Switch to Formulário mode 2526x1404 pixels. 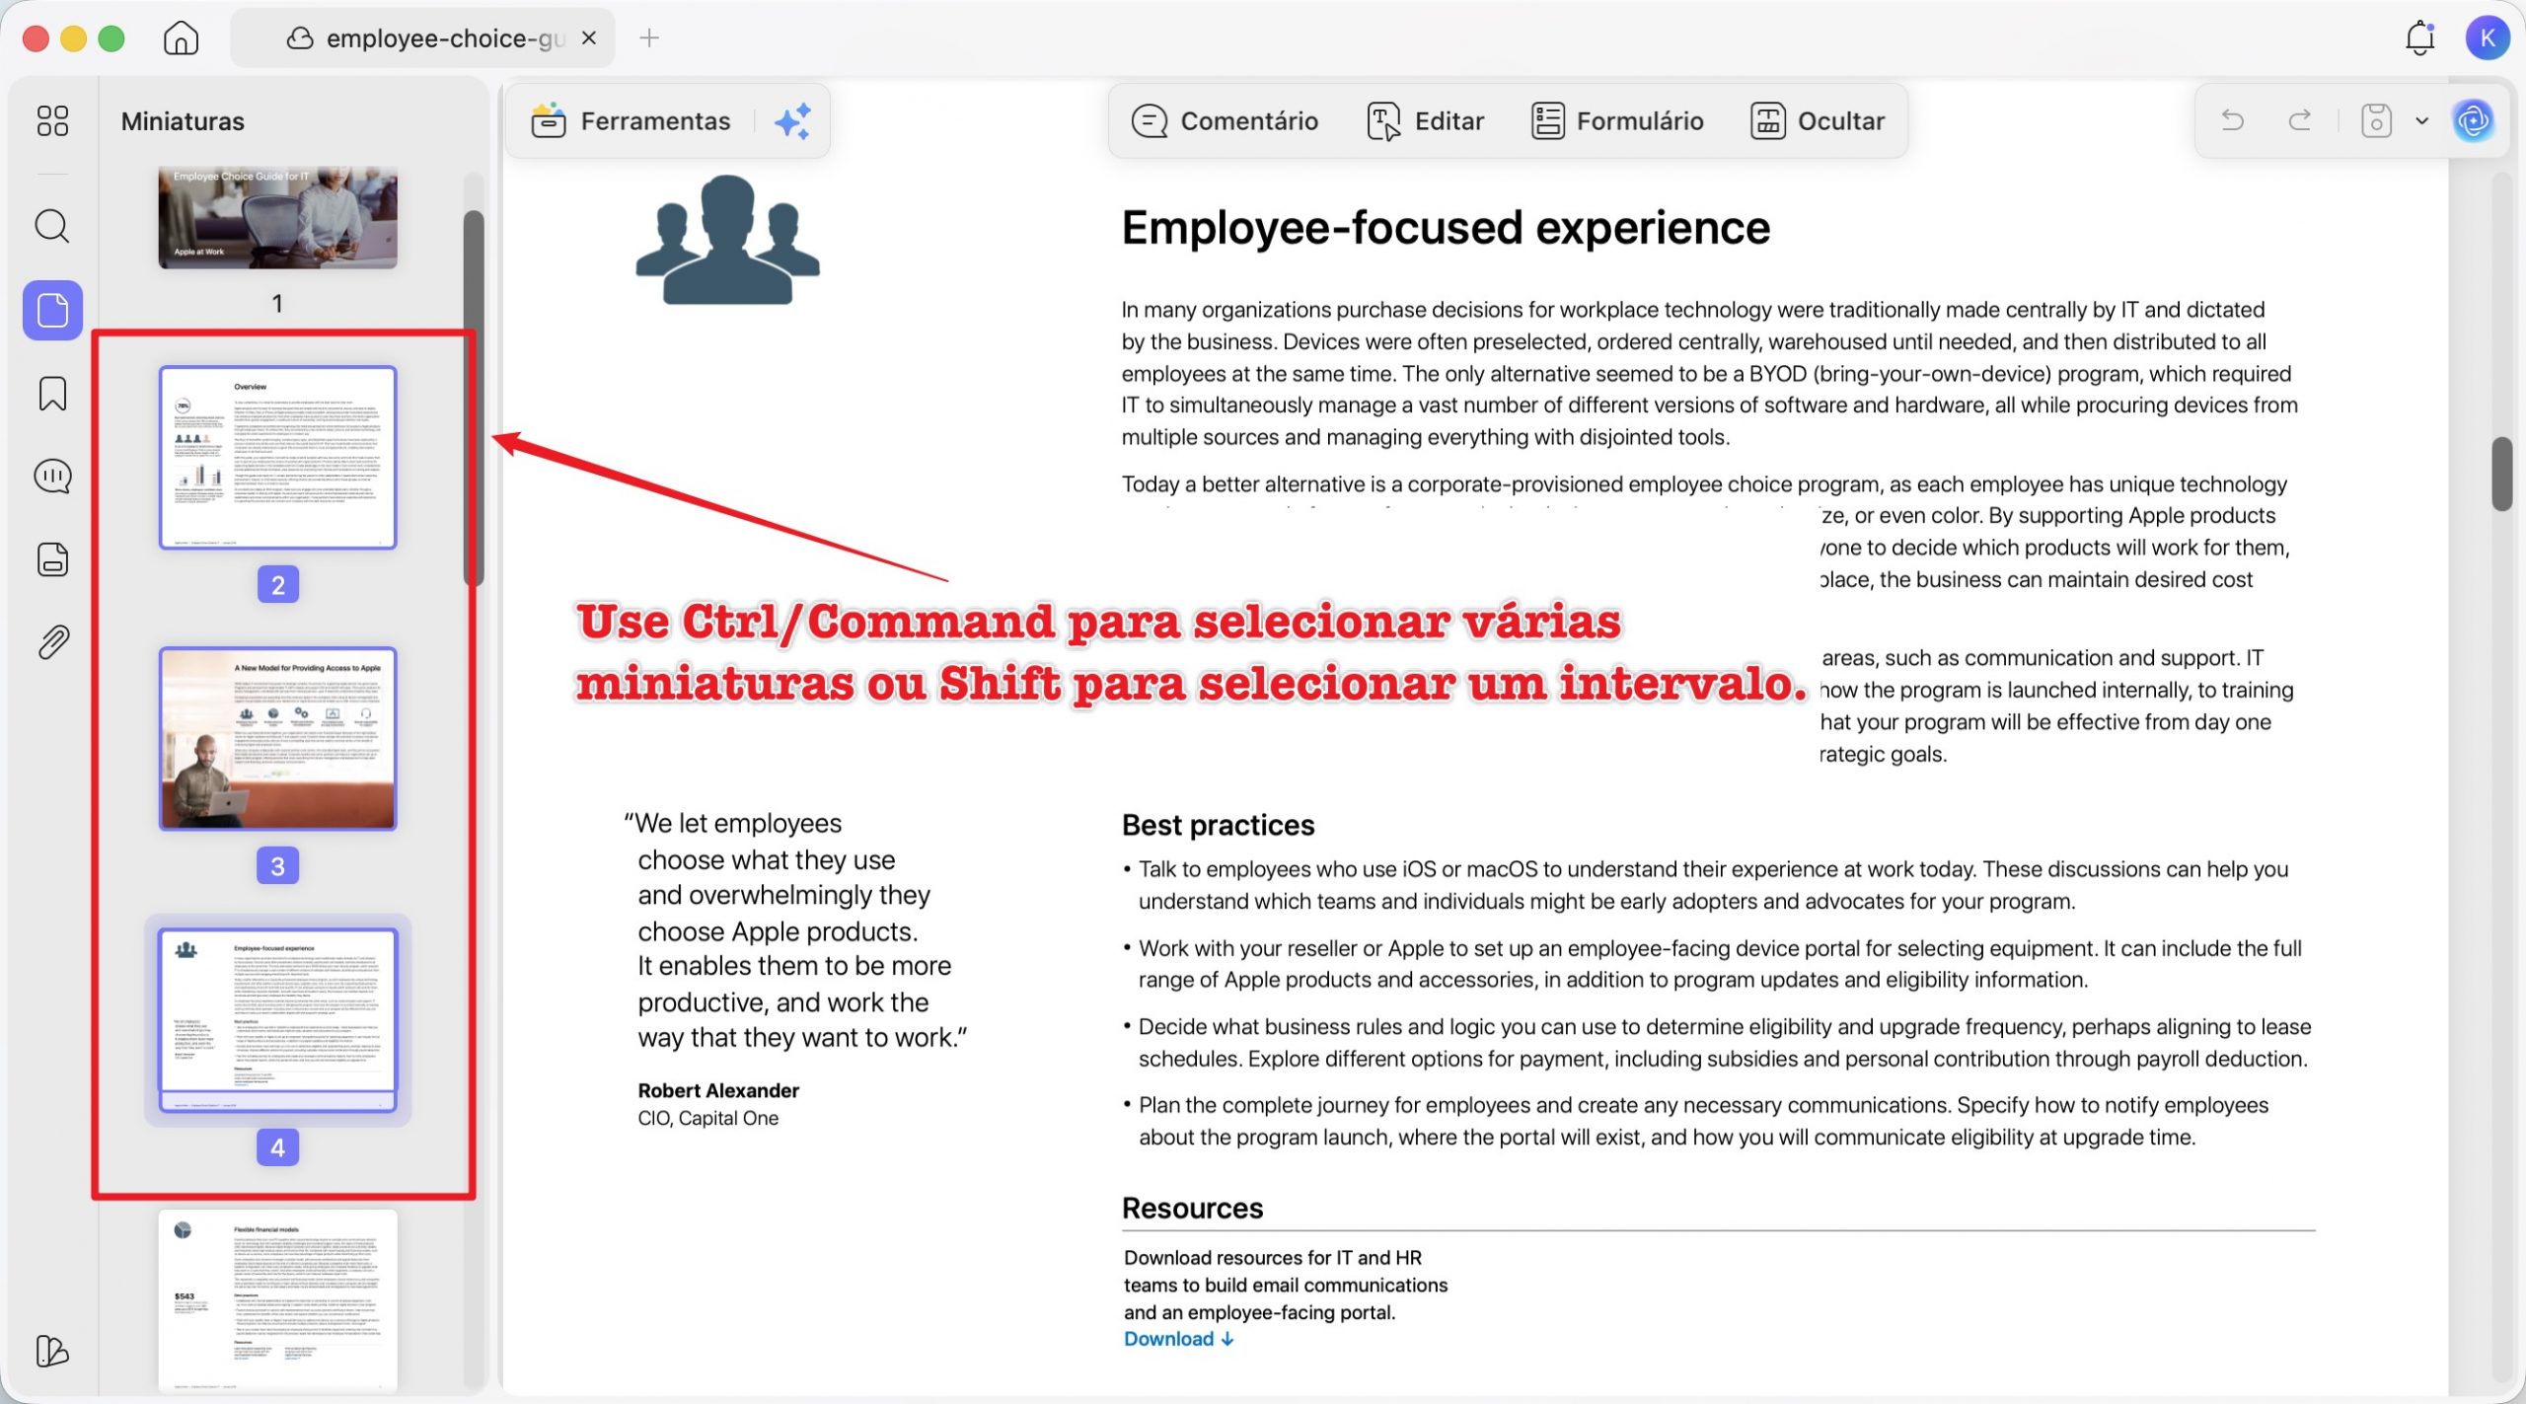click(x=1617, y=120)
